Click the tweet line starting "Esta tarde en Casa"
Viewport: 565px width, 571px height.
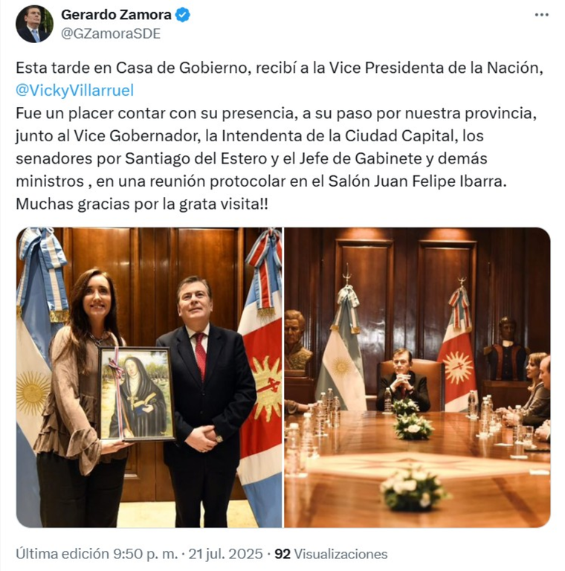pos(280,68)
